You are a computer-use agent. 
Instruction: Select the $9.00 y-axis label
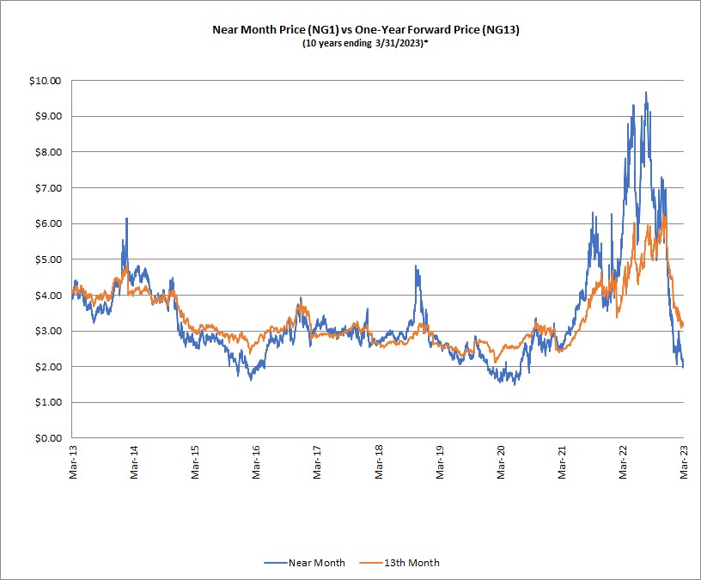(47, 116)
